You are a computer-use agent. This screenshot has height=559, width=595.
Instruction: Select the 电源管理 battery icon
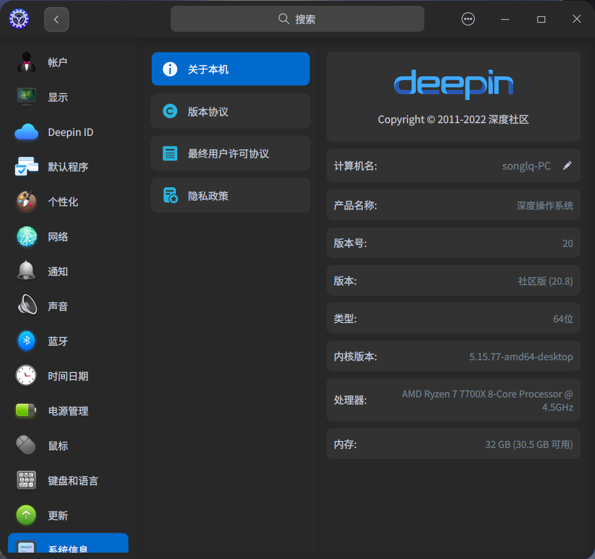tap(26, 411)
